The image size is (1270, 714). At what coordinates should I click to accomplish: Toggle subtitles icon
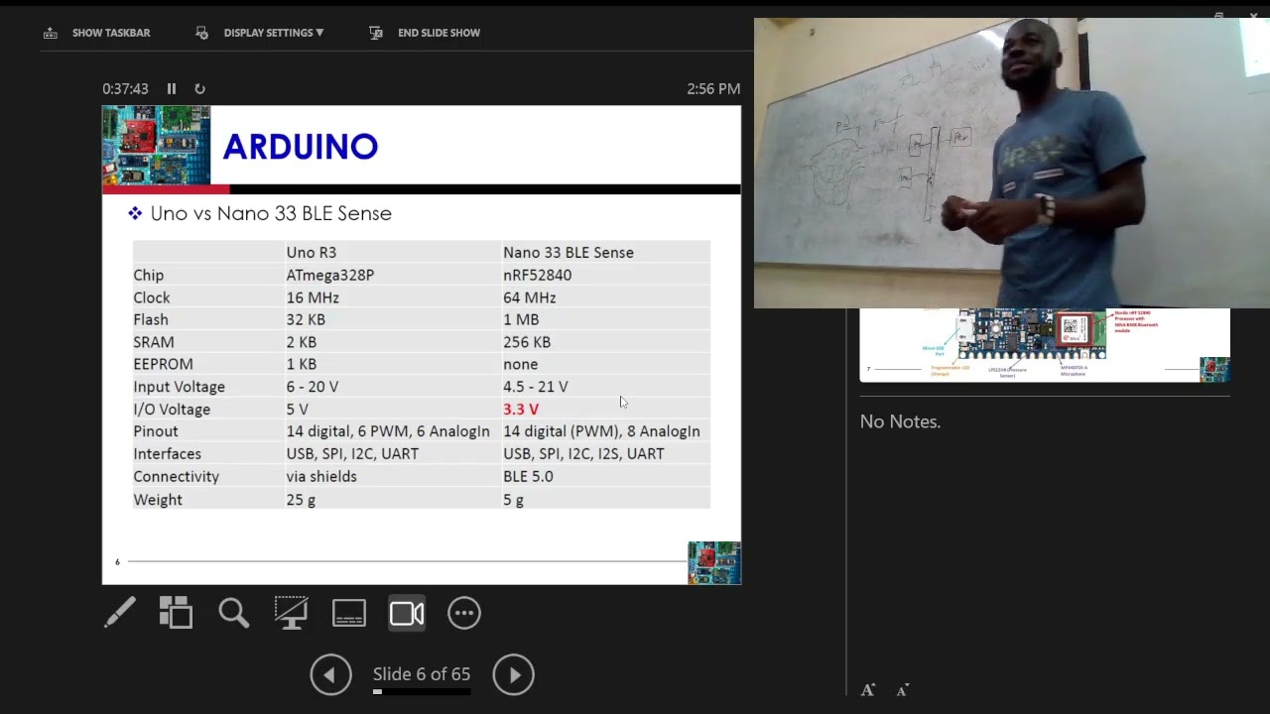[349, 613]
